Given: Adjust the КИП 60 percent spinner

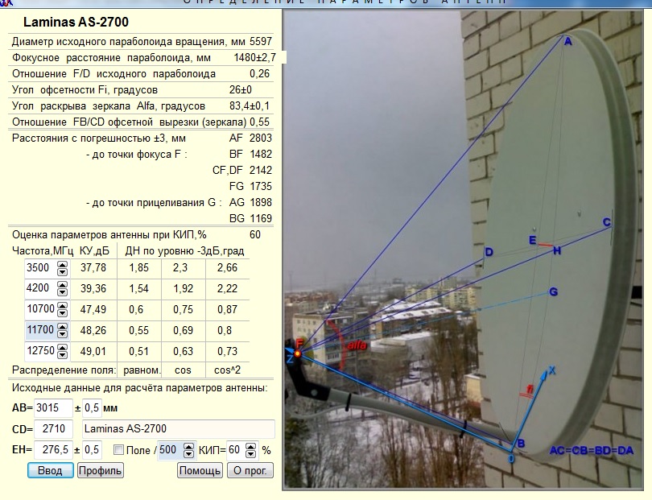Looking at the screenshot, I should click(250, 450).
